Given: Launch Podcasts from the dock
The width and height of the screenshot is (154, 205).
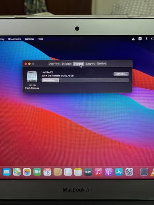Looking at the screenshot, I should pyautogui.click(x=109, y=172).
